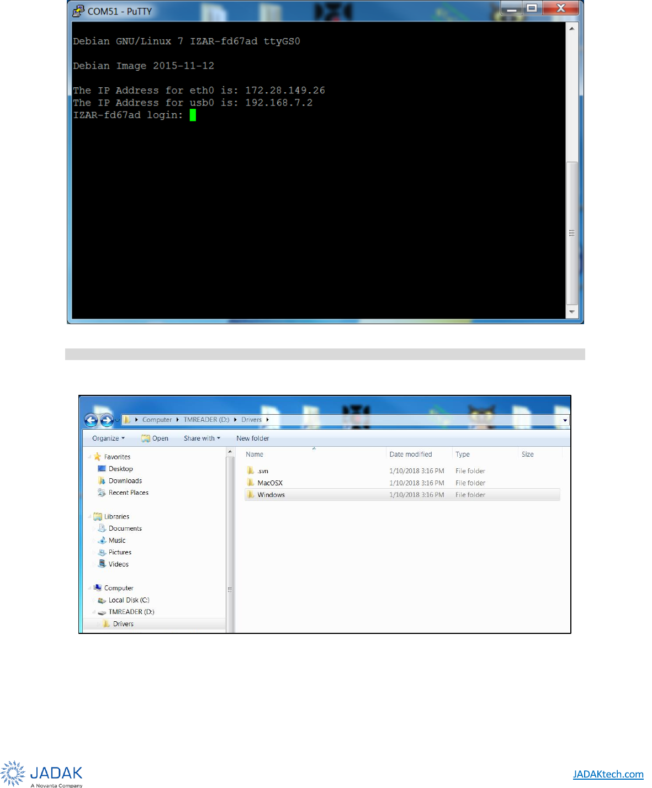
Task: Collapse the Computer tree section
Action: click(x=89, y=588)
